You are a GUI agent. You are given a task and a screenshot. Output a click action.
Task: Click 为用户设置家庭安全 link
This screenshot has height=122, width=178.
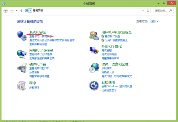click(116, 40)
